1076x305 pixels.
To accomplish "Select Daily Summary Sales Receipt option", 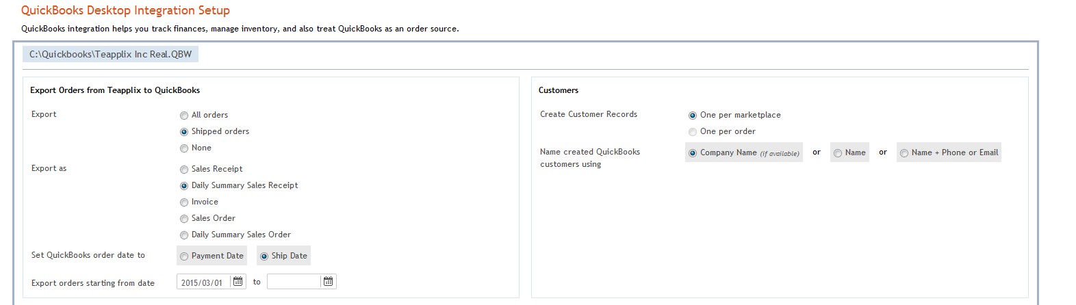I will (184, 186).
